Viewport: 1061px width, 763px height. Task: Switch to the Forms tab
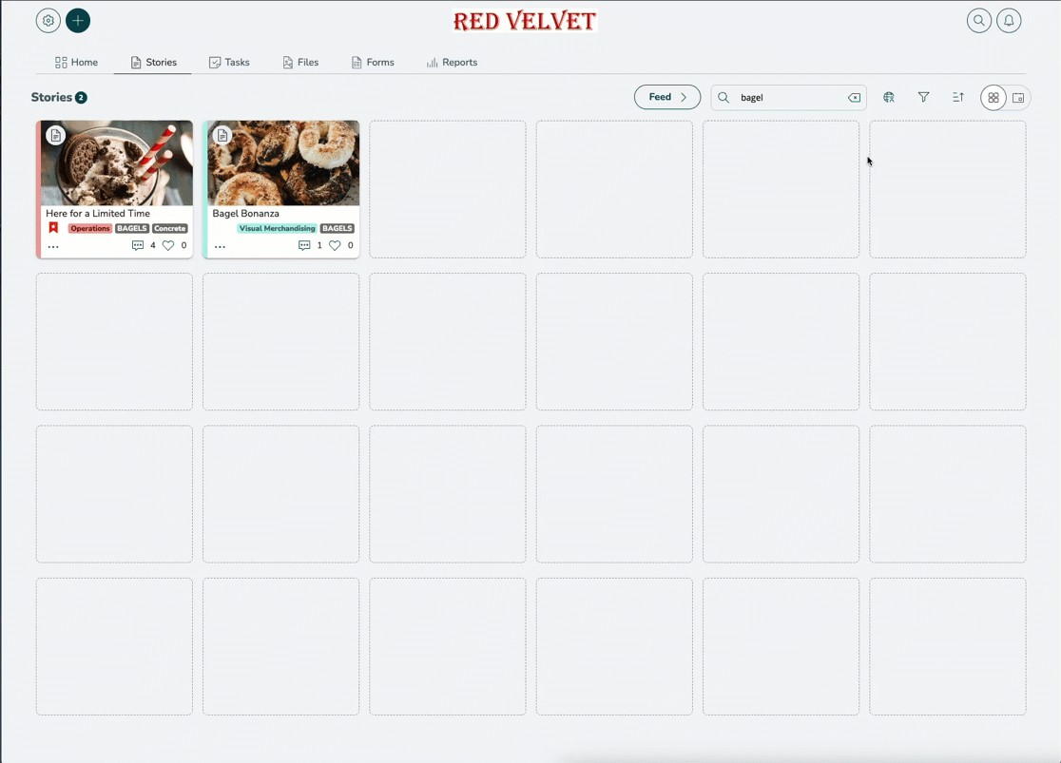pyautogui.click(x=373, y=62)
